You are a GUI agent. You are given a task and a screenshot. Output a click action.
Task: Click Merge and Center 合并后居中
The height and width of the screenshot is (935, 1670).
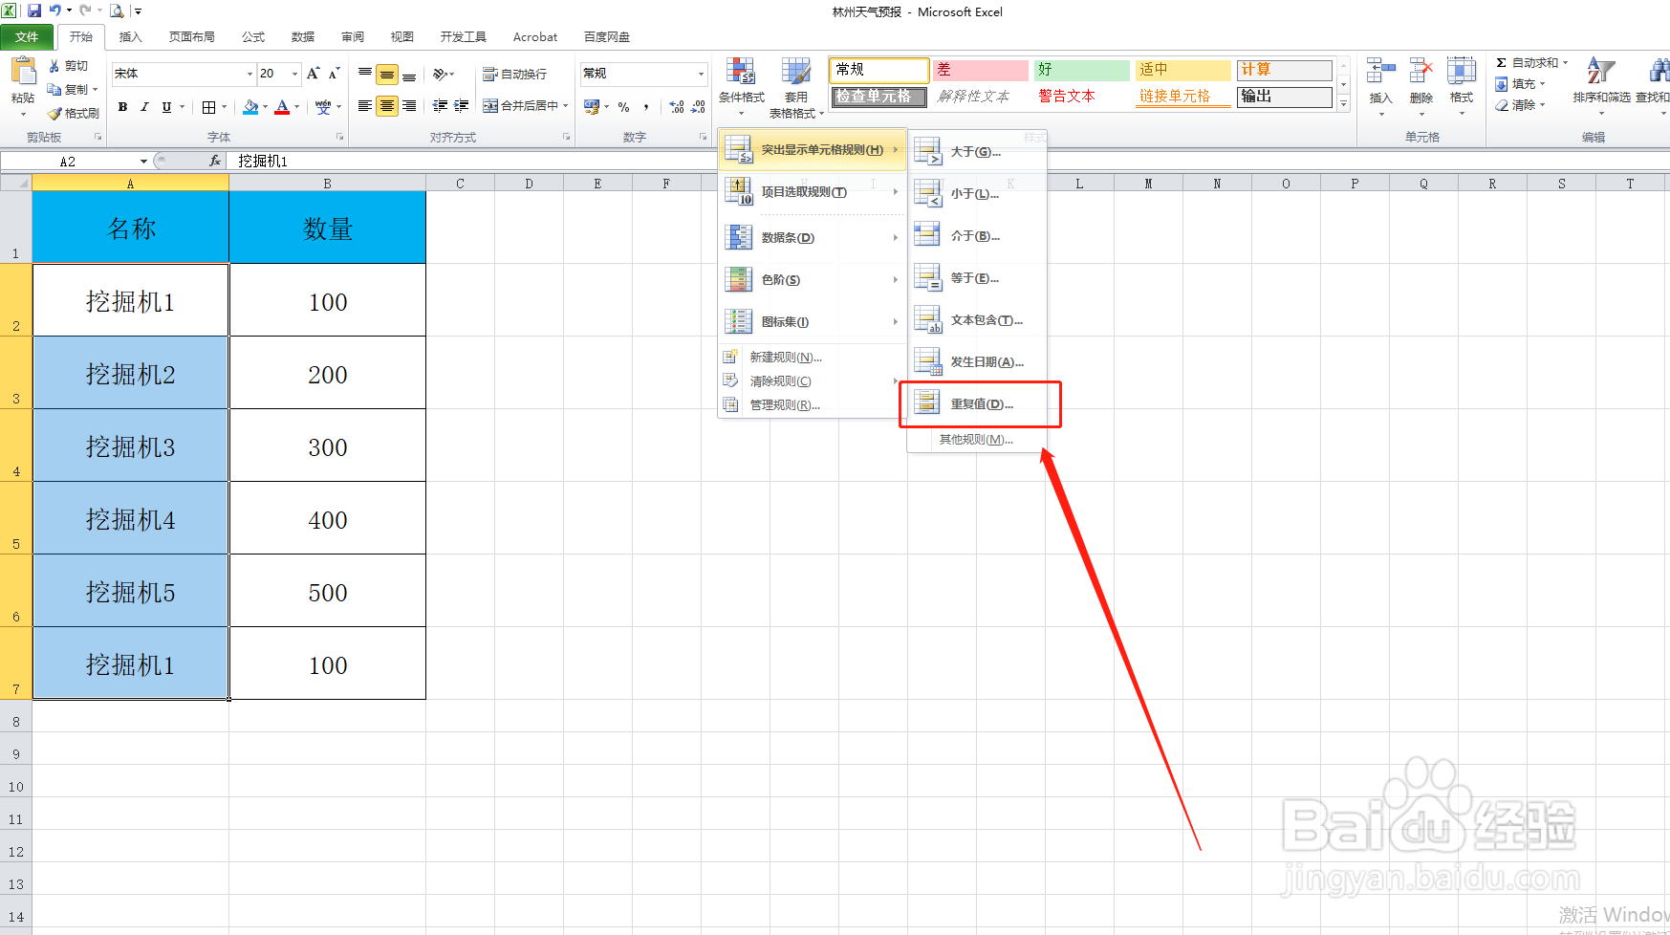point(521,106)
